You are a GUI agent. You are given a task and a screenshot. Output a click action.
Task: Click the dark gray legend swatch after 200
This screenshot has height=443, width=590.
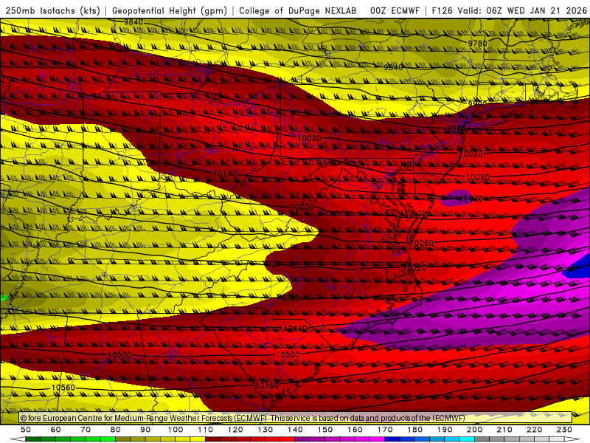482,439
